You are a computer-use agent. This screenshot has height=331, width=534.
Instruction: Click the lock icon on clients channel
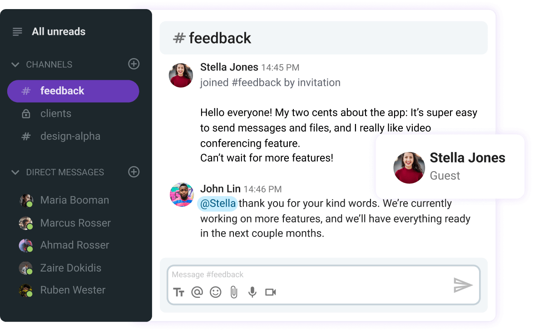(26, 114)
